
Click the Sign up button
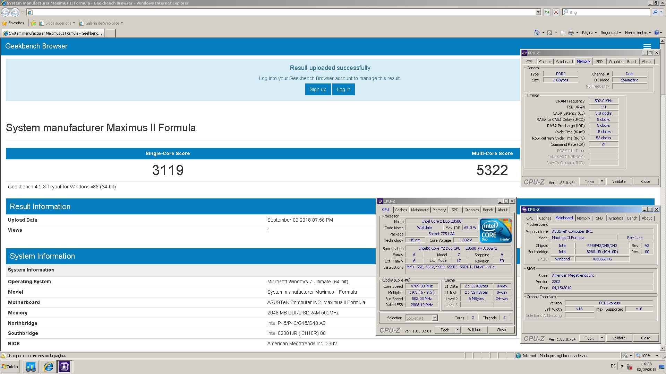318,89
